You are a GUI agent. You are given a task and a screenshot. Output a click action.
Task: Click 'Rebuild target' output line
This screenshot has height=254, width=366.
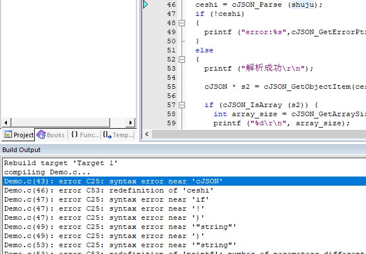[61, 163]
